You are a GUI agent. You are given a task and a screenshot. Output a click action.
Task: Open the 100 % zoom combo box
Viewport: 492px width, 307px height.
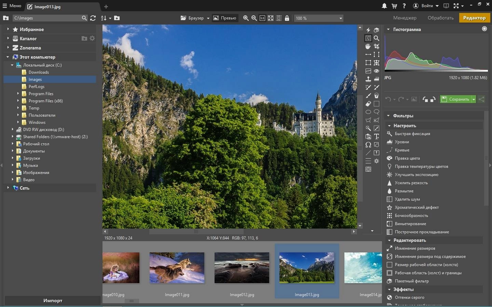point(319,18)
